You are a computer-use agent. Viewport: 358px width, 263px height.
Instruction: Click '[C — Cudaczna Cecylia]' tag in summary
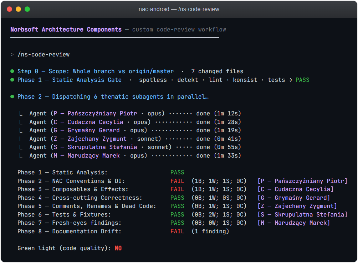(296, 189)
